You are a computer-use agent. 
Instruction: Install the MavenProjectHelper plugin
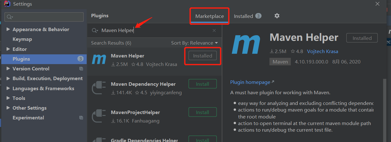coord(203,112)
